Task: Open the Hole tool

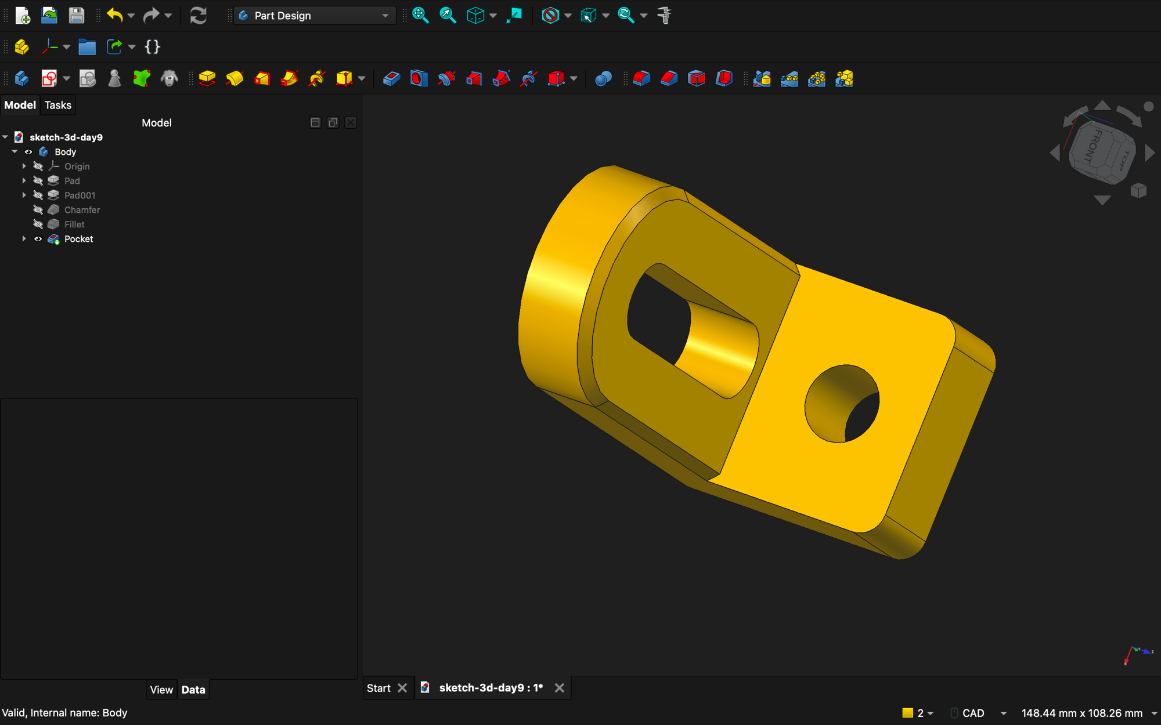Action: coord(419,78)
